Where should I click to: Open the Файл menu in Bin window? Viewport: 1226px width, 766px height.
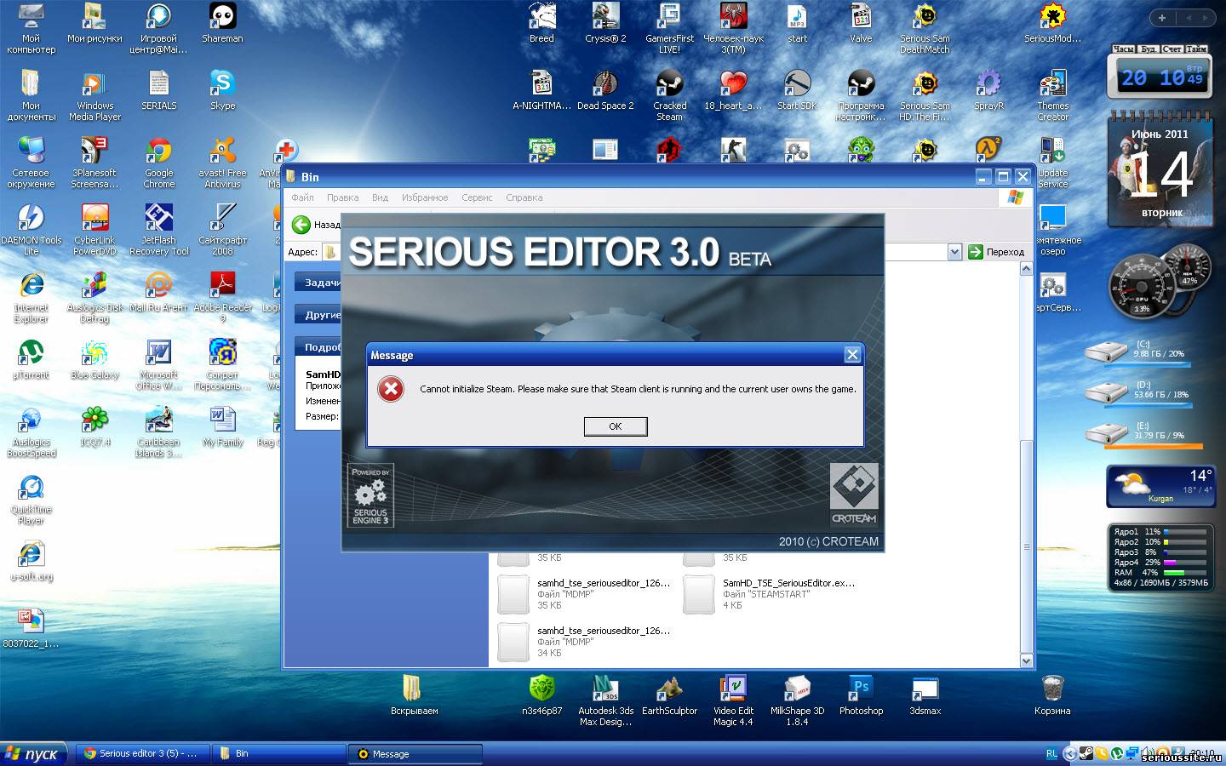tap(302, 197)
